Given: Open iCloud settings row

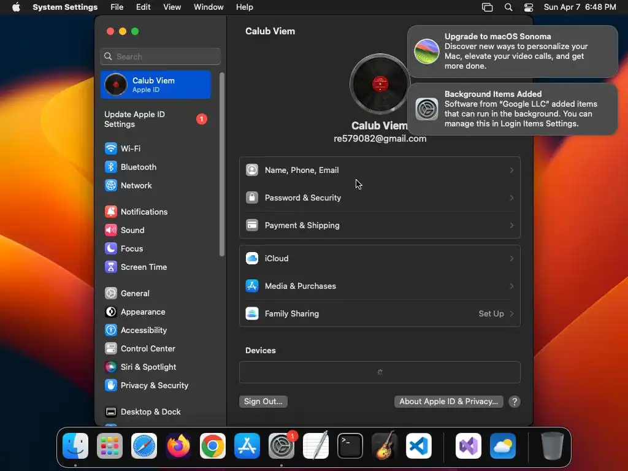Looking at the screenshot, I should coord(380,258).
